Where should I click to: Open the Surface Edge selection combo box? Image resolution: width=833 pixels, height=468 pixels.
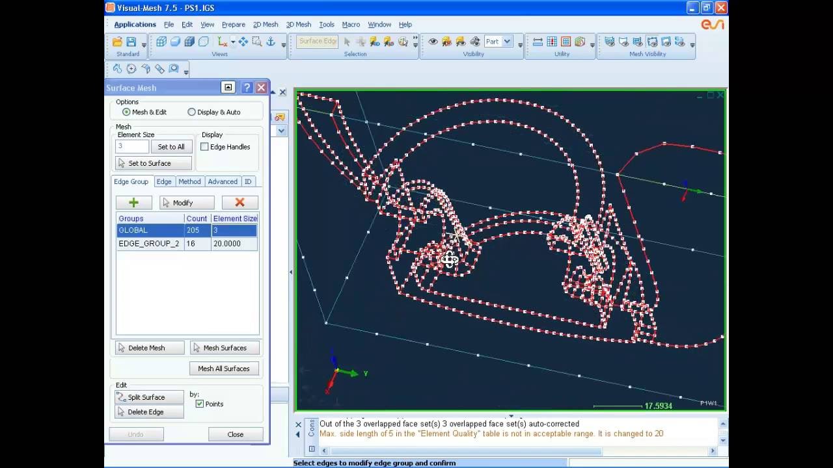click(x=318, y=42)
